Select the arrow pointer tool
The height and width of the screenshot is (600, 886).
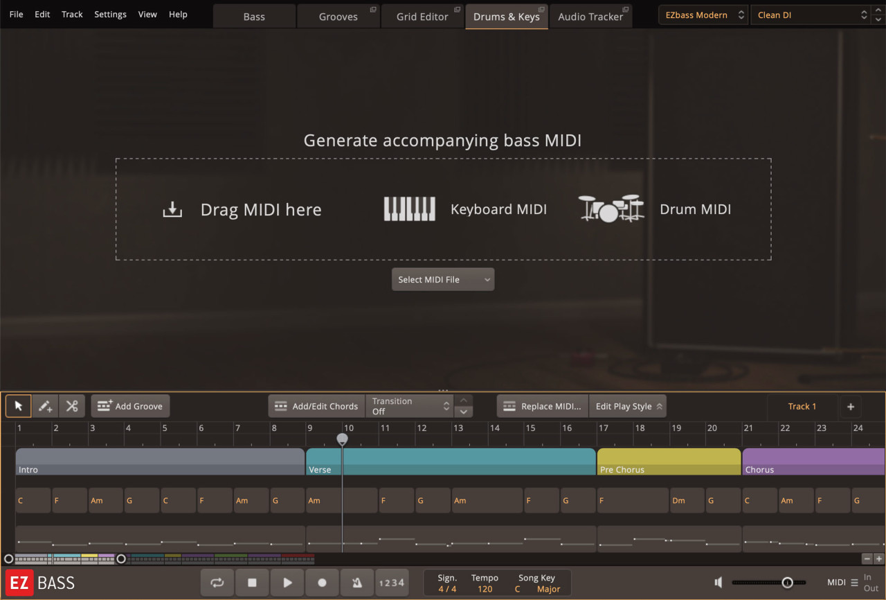point(19,406)
